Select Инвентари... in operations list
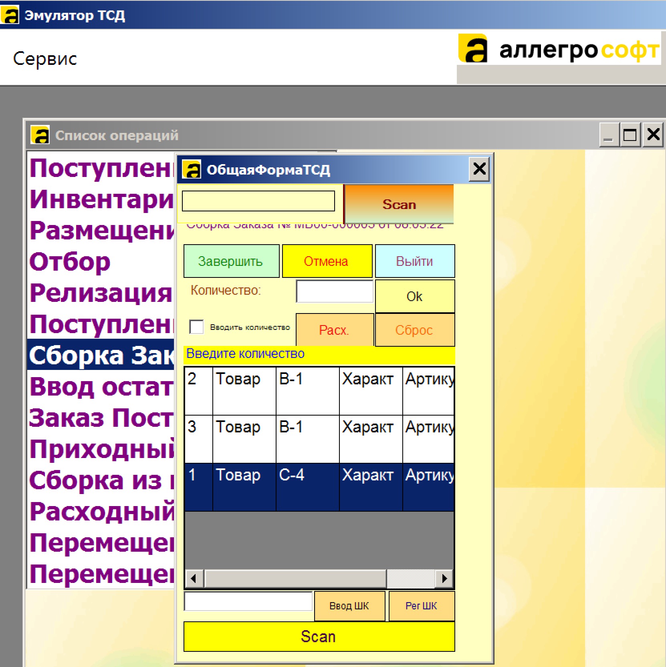The height and width of the screenshot is (667, 666). pos(101,199)
